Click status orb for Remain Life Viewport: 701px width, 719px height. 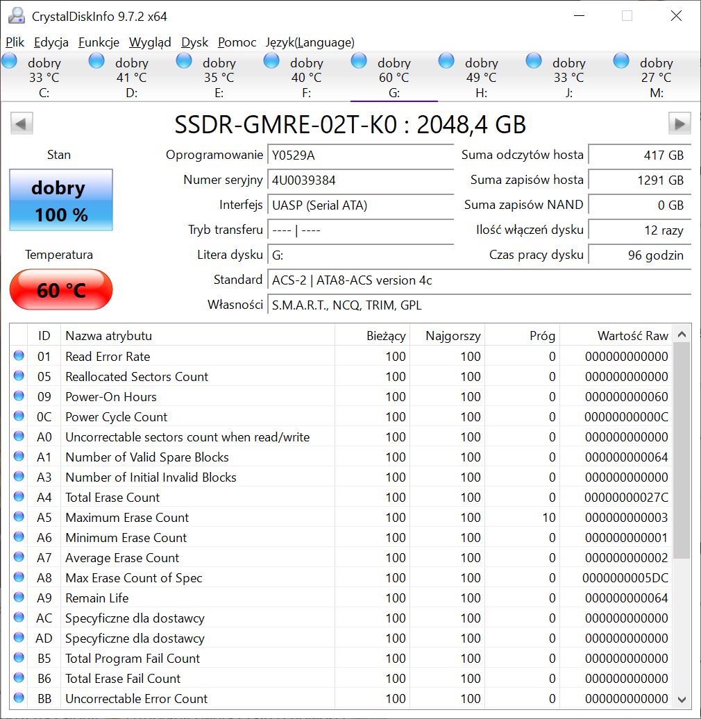[19, 597]
